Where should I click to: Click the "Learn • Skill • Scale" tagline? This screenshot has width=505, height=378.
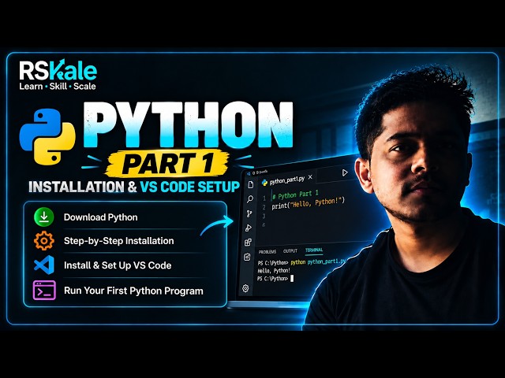click(x=58, y=86)
